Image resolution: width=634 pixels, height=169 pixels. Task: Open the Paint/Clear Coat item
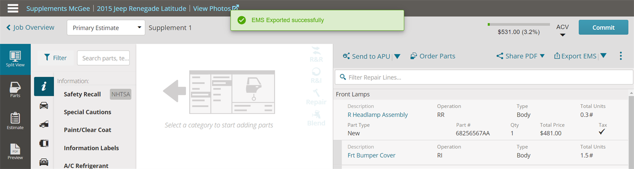[x=87, y=130]
